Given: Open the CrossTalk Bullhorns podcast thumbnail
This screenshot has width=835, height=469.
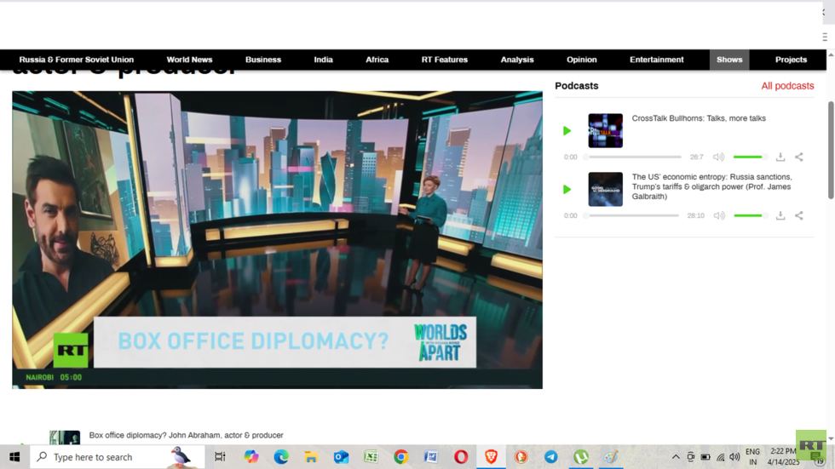Looking at the screenshot, I should tap(606, 131).
